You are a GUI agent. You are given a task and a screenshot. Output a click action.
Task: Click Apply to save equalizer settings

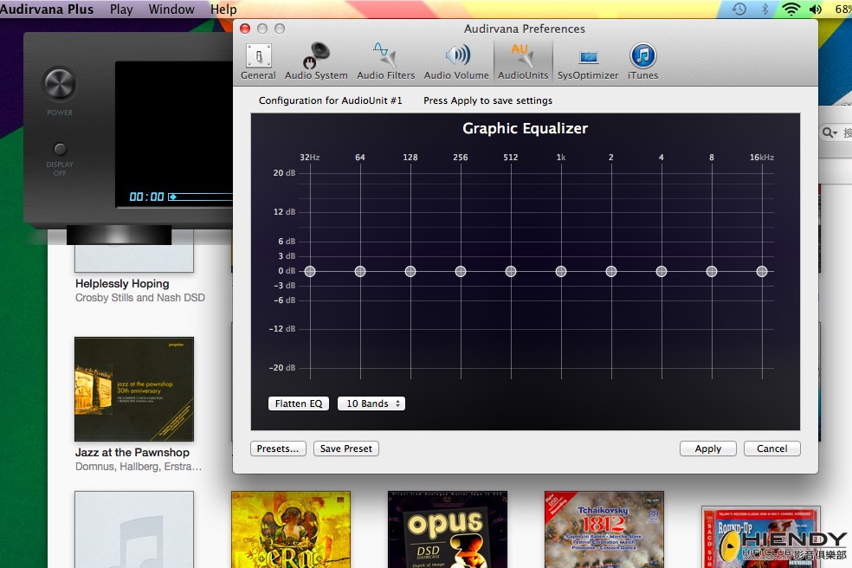(708, 449)
